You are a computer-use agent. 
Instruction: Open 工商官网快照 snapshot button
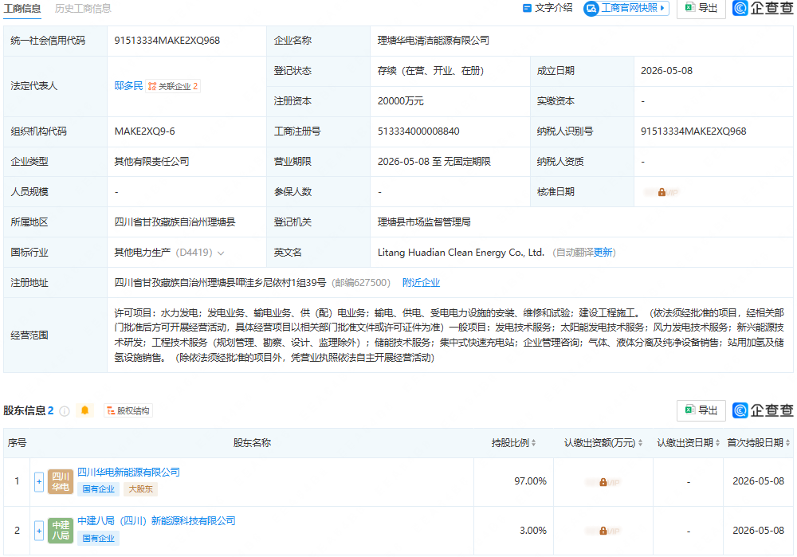click(626, 8)
